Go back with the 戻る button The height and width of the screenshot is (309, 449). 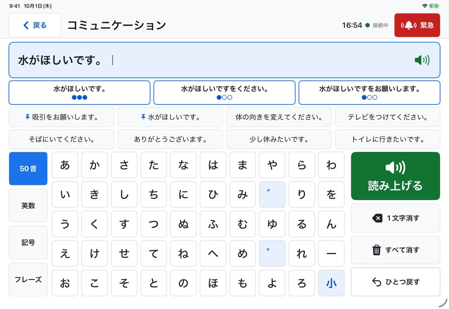pos(35,25)
